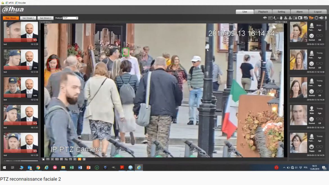The width and height of the screenshot is (329, 185).
Task: Click the Encoder favorites link
Action: pyautogui.click(x=21, y=3)
